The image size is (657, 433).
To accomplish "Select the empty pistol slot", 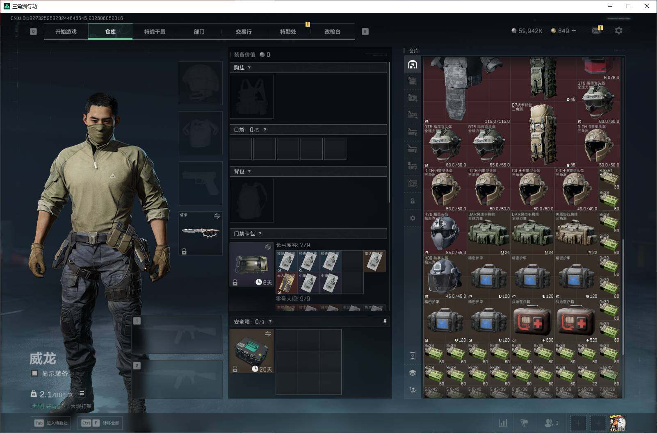I will point(201,183).
